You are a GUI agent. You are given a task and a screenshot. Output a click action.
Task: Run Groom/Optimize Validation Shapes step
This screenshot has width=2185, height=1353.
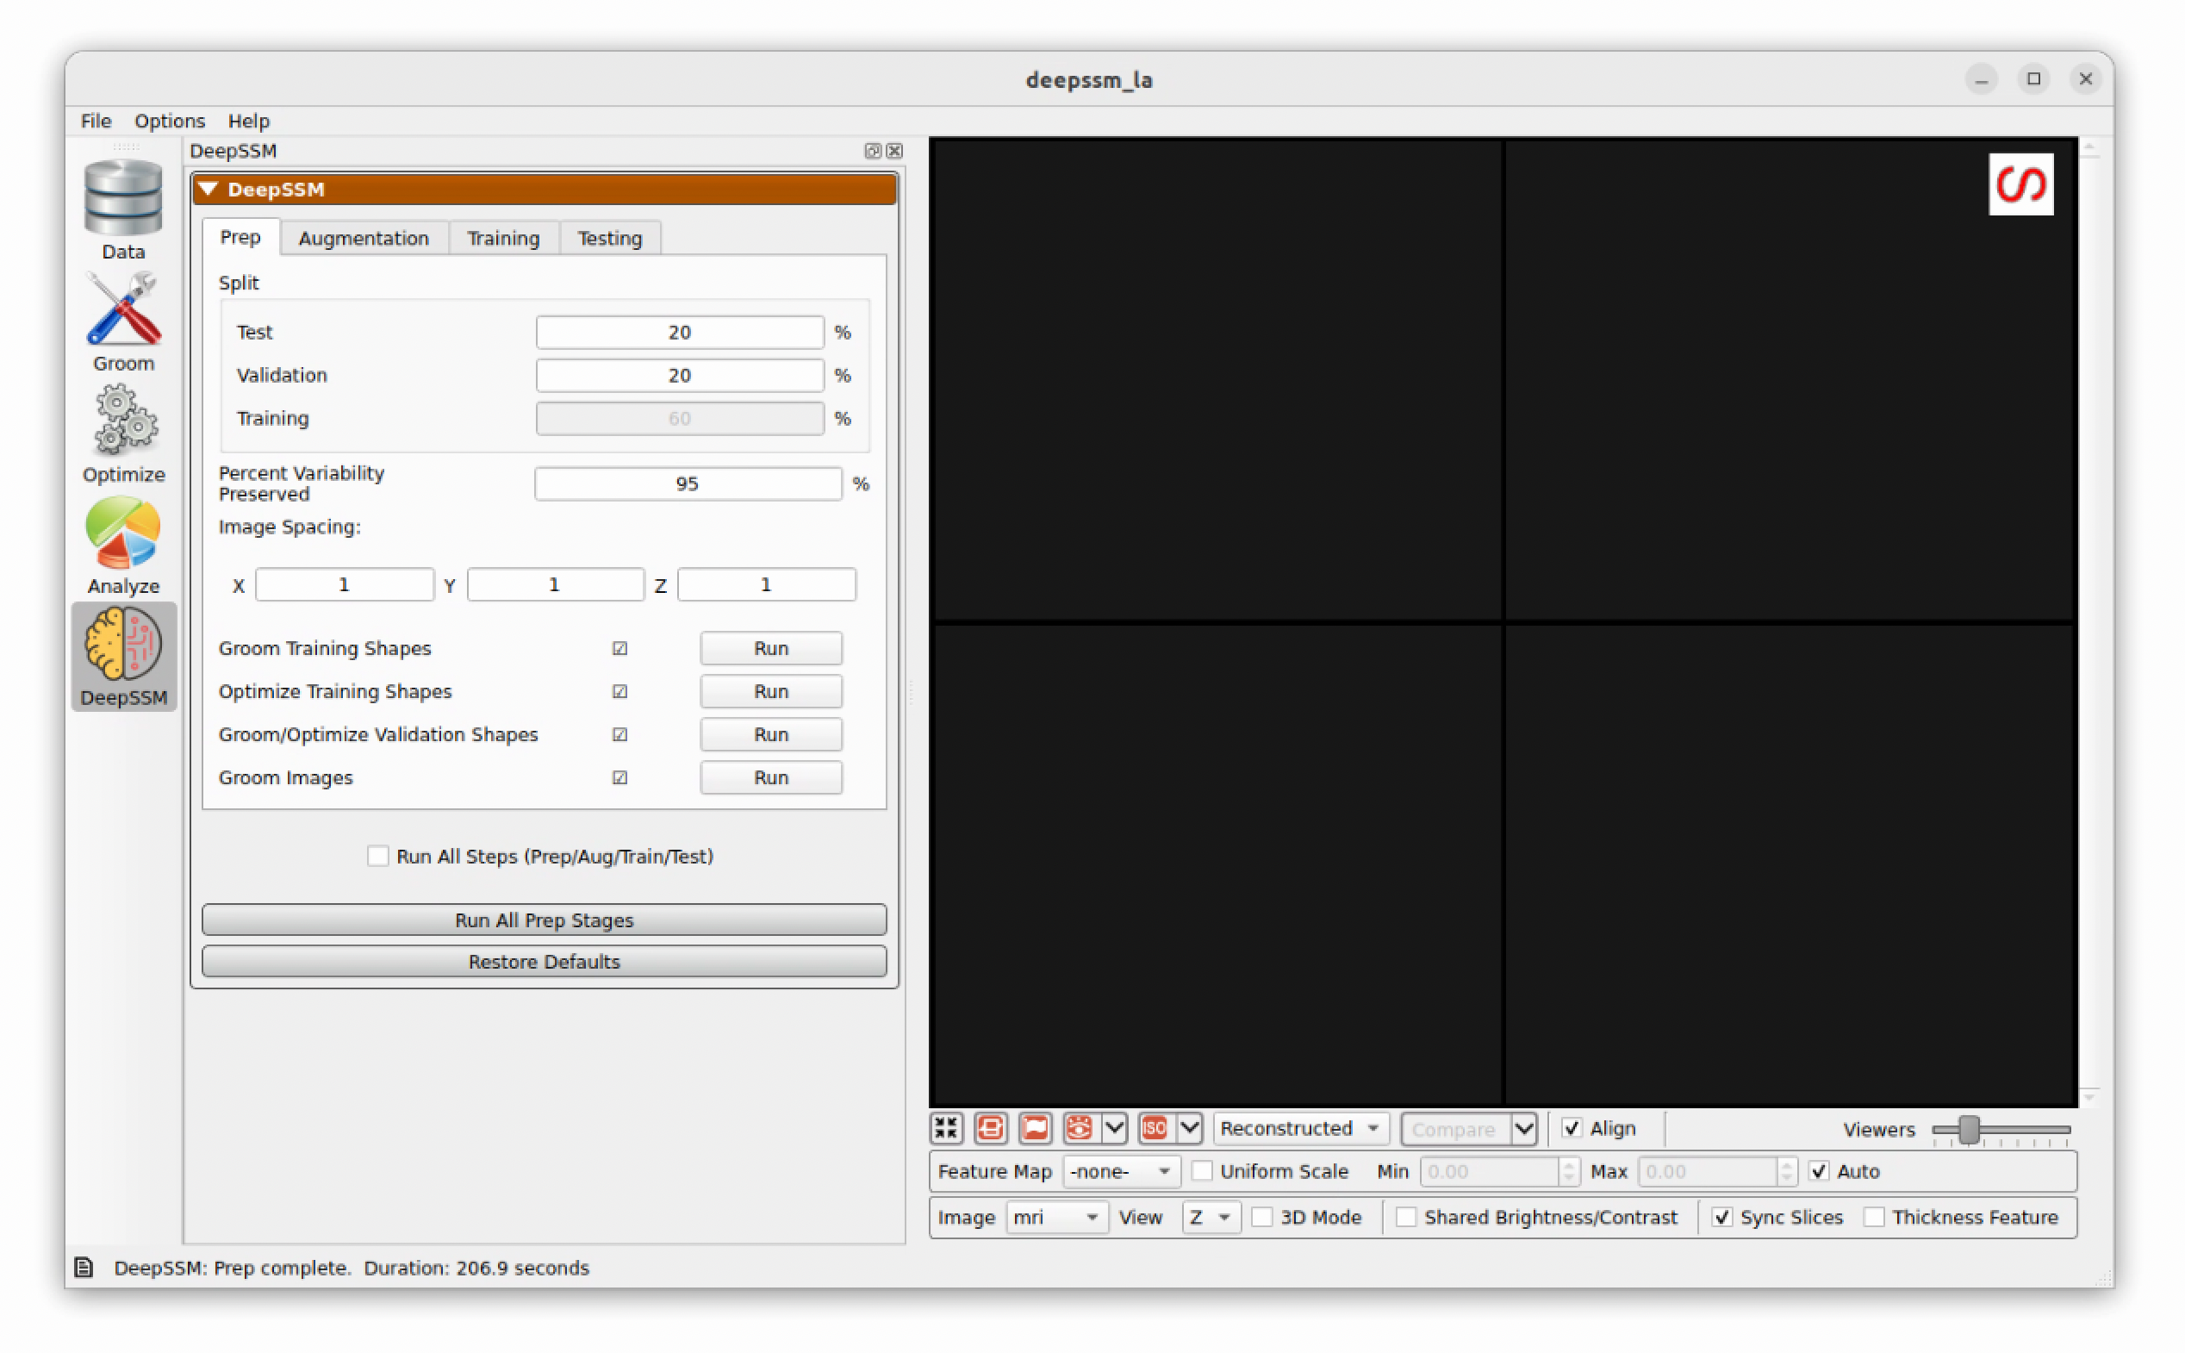click(x=771, y=734)
